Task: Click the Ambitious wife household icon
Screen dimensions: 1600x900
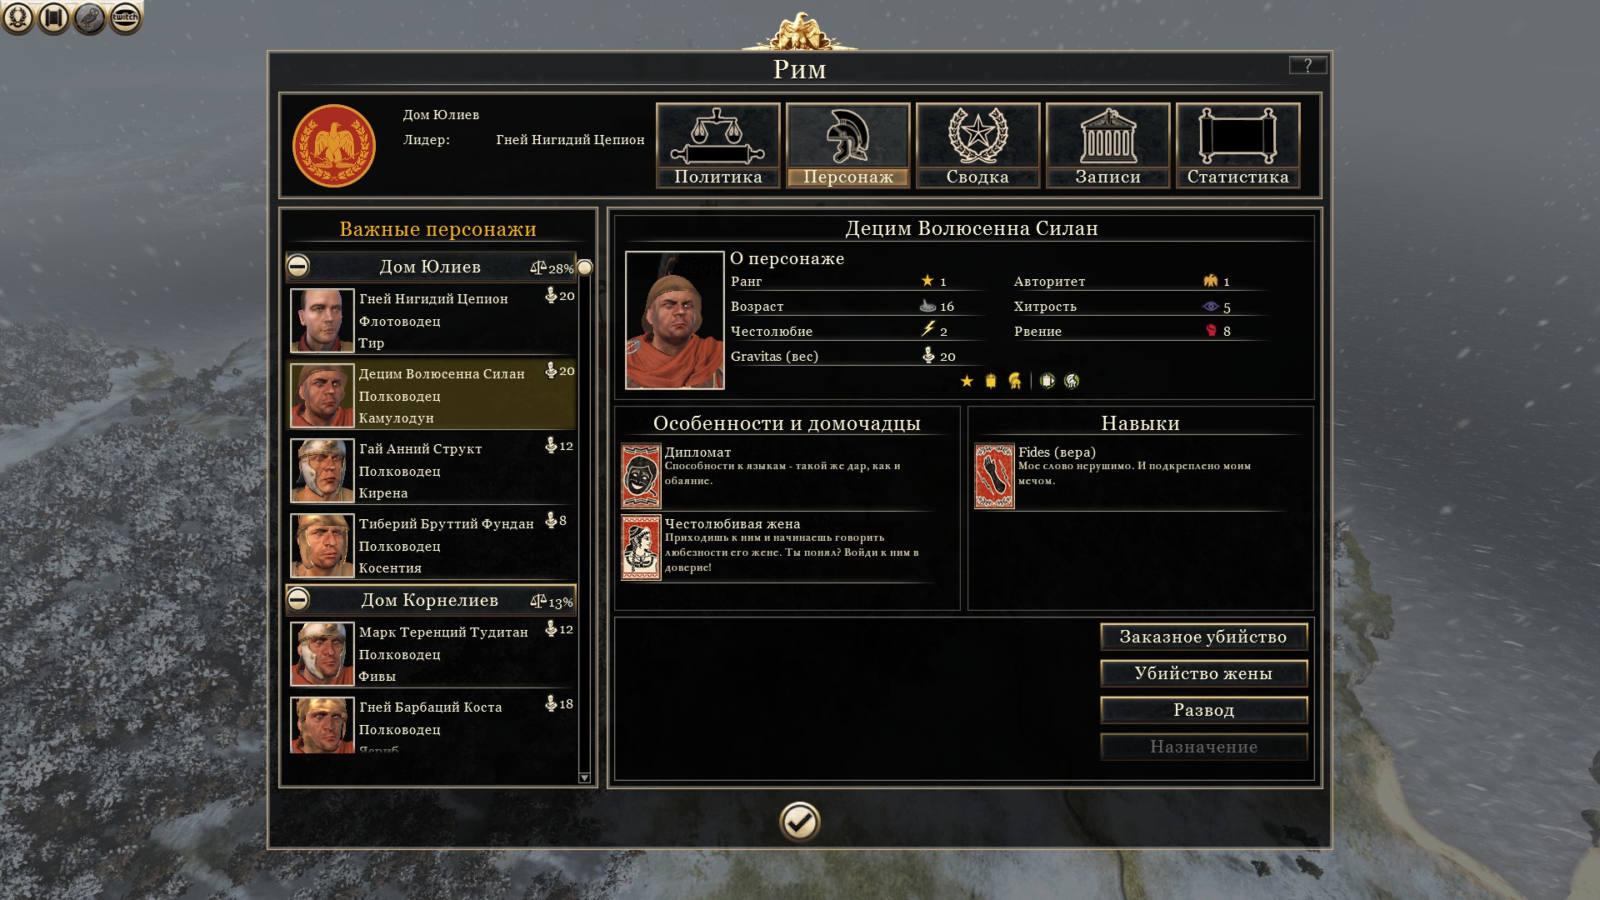Action: [641, 547]
